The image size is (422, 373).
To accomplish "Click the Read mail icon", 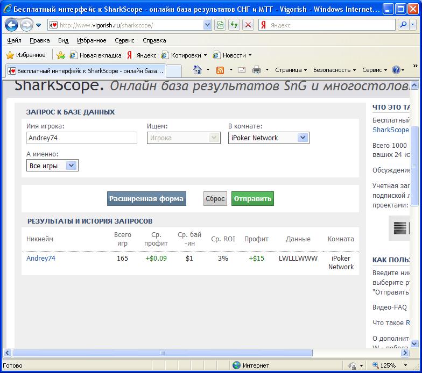I will pyautogui.click(x=242, y=70).
